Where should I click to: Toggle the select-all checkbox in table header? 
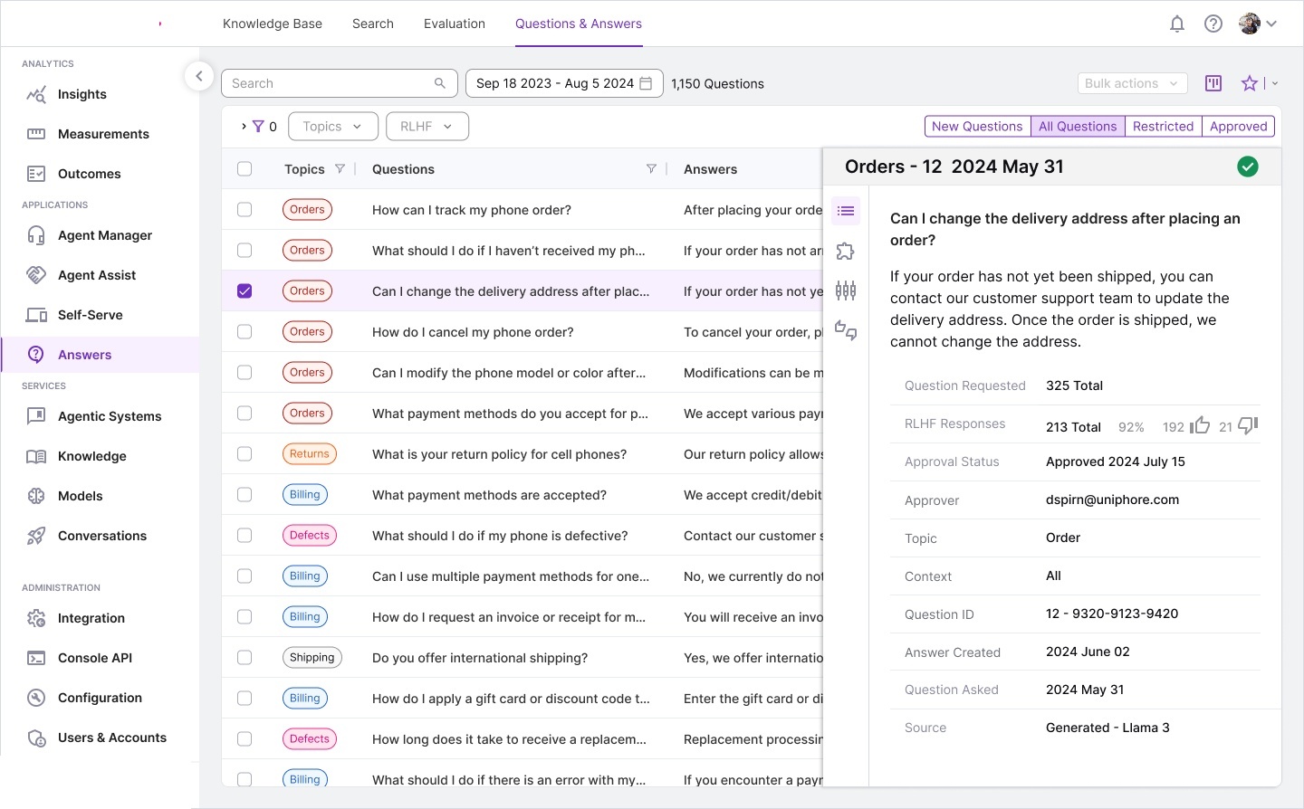[x=244, y=169]
